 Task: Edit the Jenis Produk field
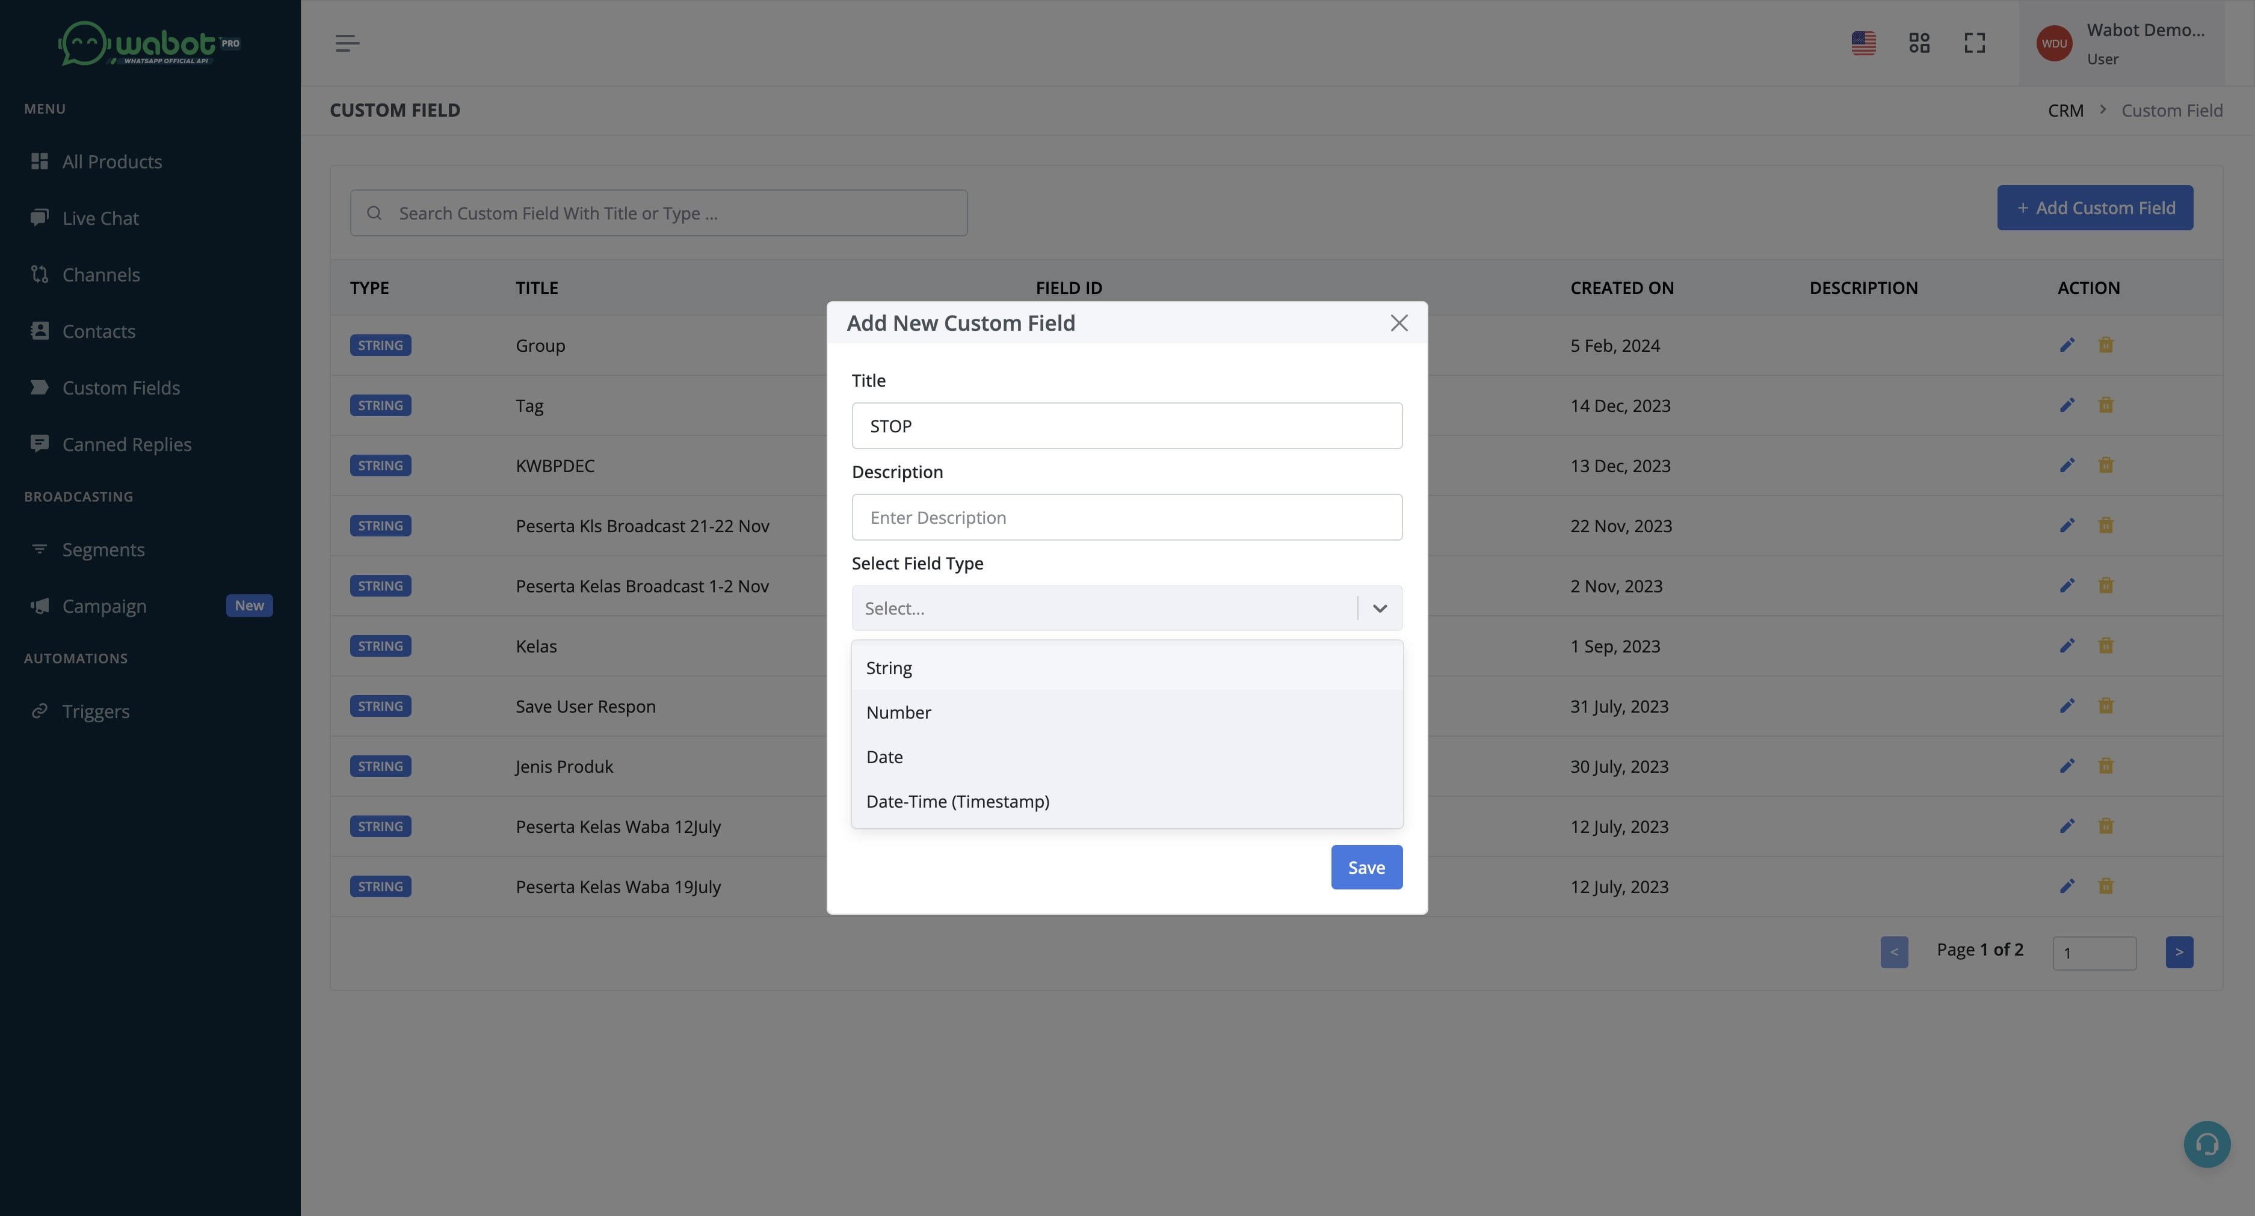coord(2067,766)
